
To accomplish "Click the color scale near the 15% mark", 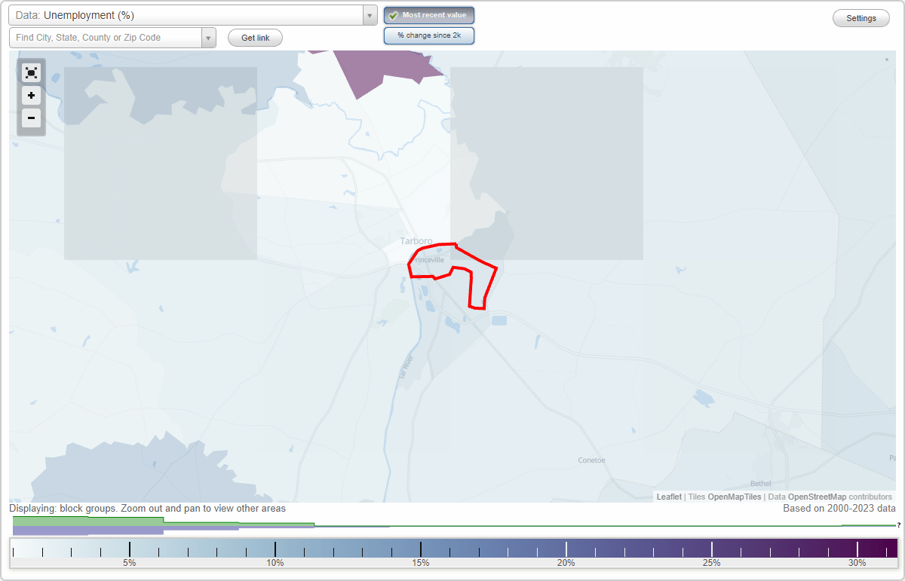I will pyautogui.click(x=420, y=549).
